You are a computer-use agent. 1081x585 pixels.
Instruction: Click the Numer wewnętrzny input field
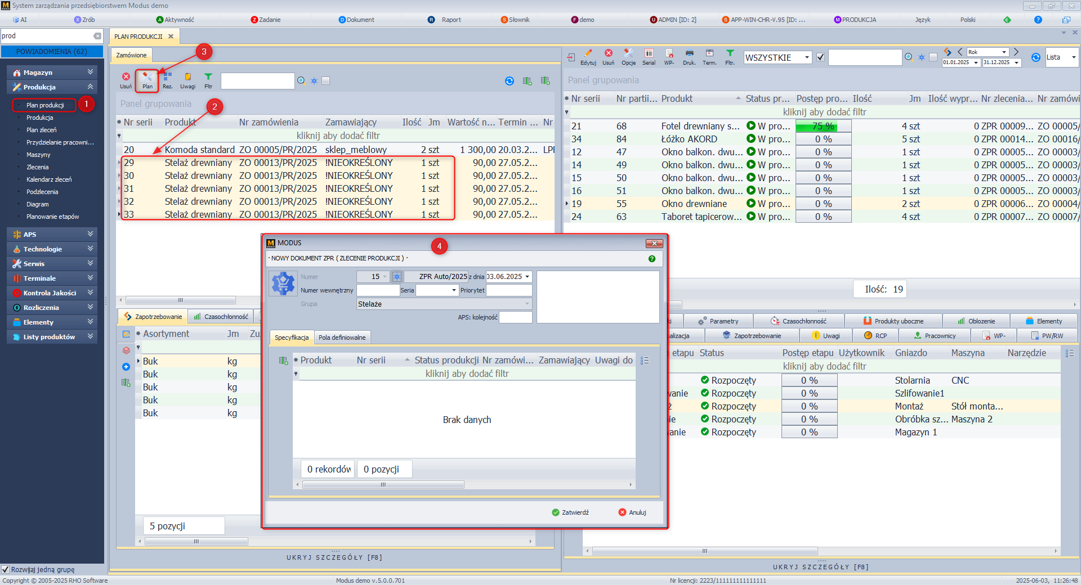coord(378,290)
